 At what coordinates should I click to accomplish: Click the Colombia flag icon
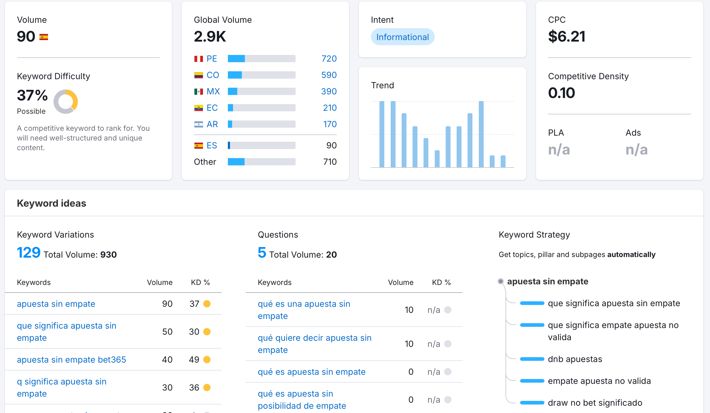(x=198, y=75)
